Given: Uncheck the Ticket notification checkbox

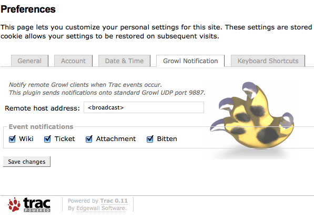Looking at the screenshot, I should (x=47, y=139).
